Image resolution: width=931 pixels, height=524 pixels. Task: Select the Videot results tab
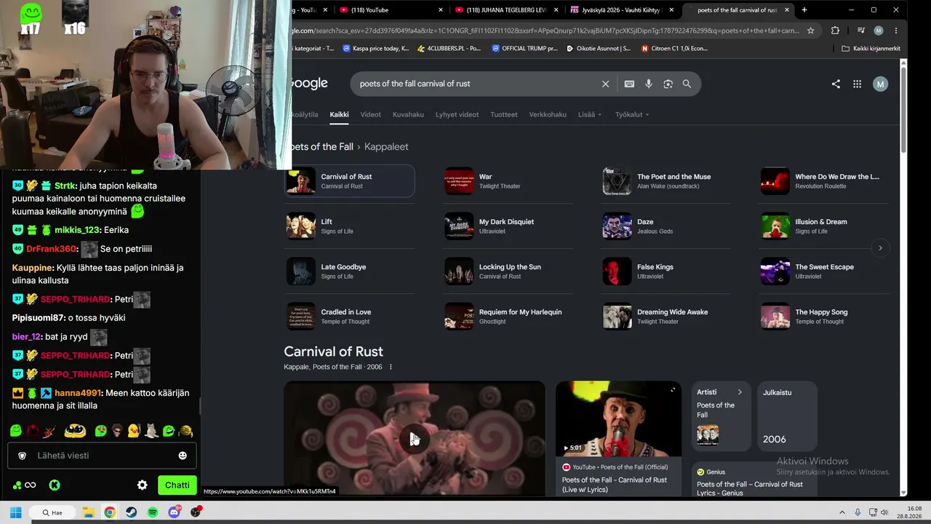[x=370, y=114]
